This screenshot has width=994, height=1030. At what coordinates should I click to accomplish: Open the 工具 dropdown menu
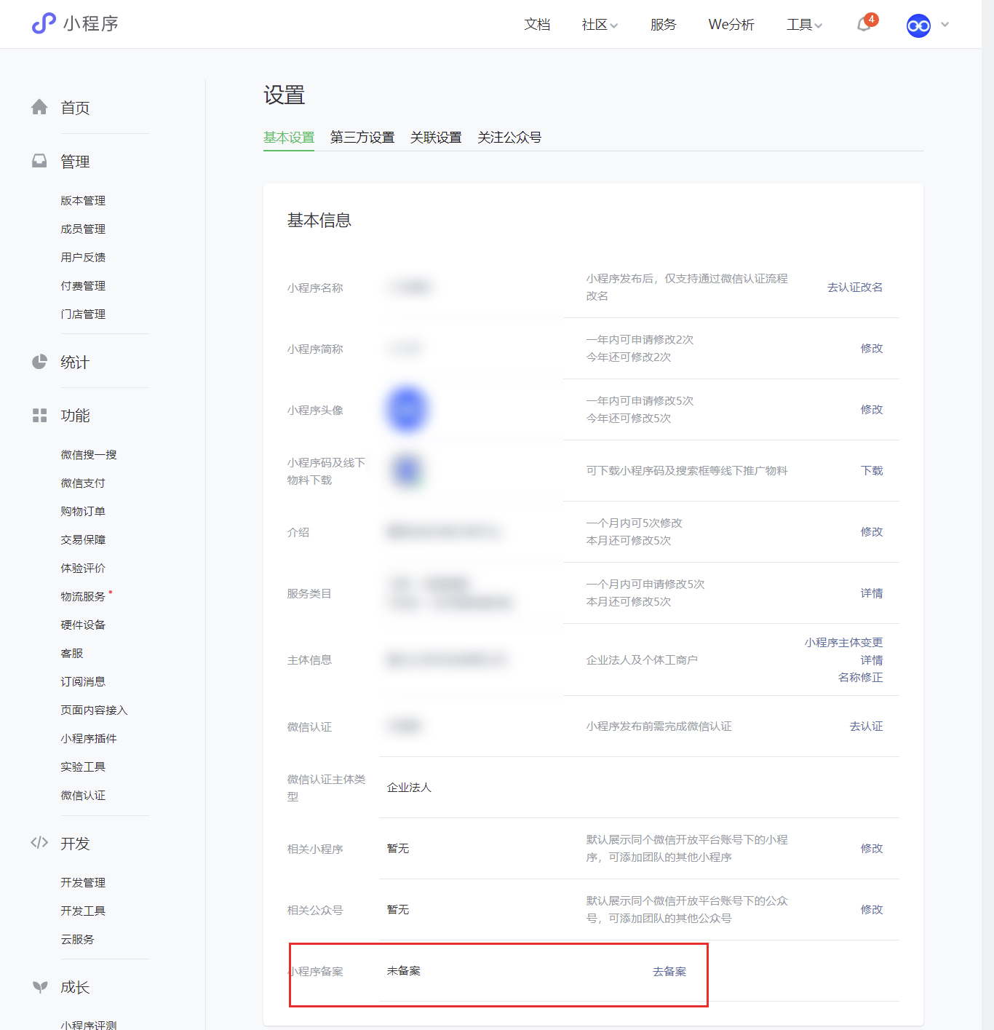(803, 24)
